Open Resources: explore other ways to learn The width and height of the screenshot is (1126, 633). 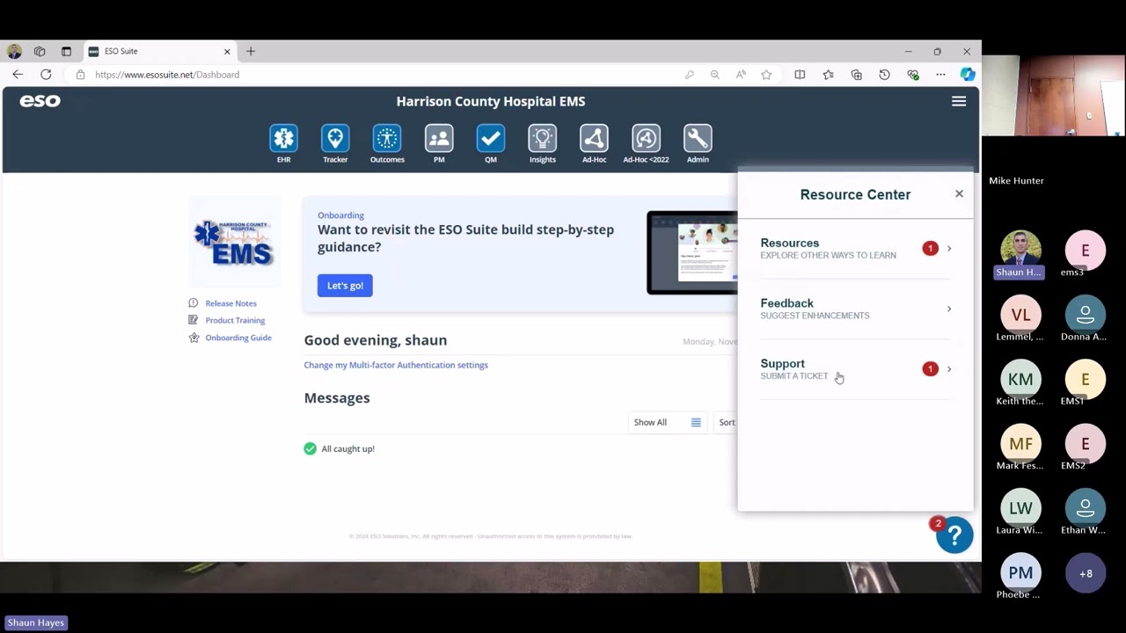point(855,249)
